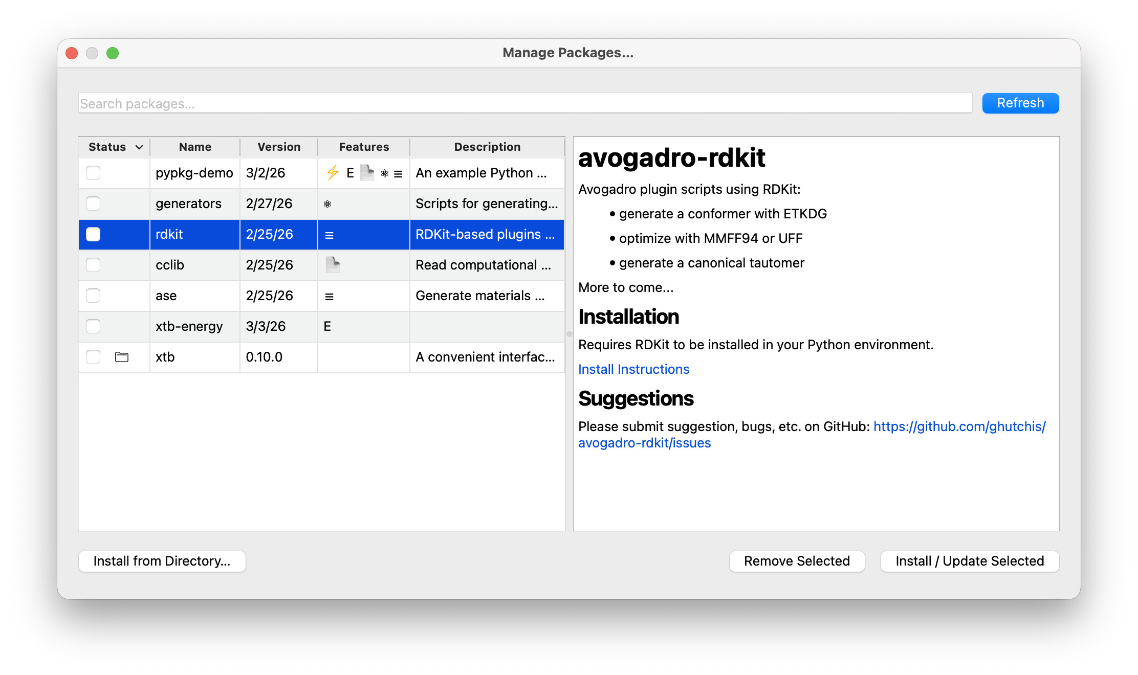Click the lightning bolt icon in pypkg-demo row
Image resolution: width=1138 pixels, height=675 pixels.
(x=333, y=173)
